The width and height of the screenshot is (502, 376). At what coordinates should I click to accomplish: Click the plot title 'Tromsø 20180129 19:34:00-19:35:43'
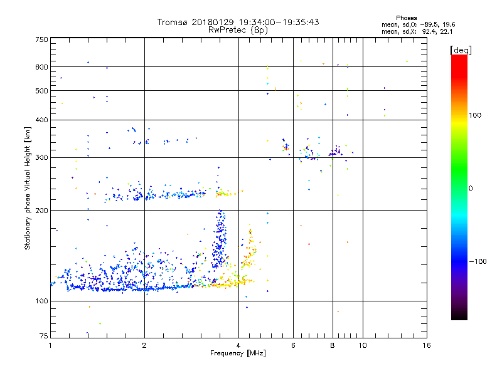tap(238, 22)
